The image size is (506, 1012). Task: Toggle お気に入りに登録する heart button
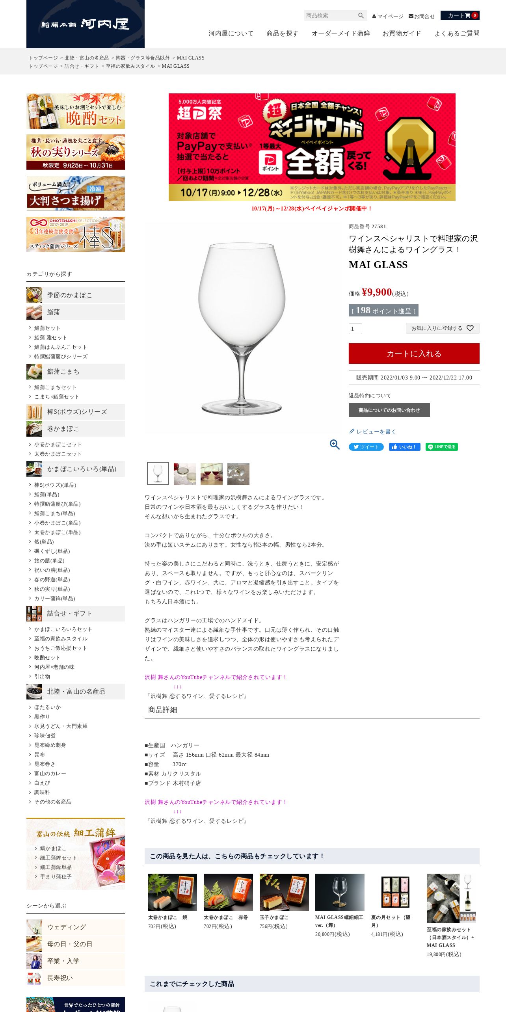(x=443, y=328)
